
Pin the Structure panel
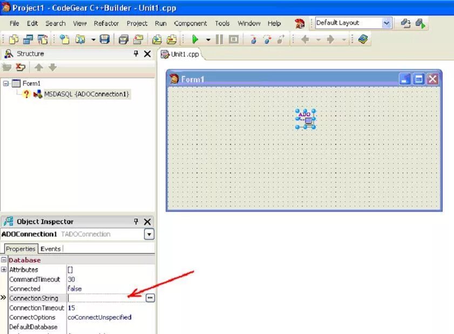tap(136, 53)
